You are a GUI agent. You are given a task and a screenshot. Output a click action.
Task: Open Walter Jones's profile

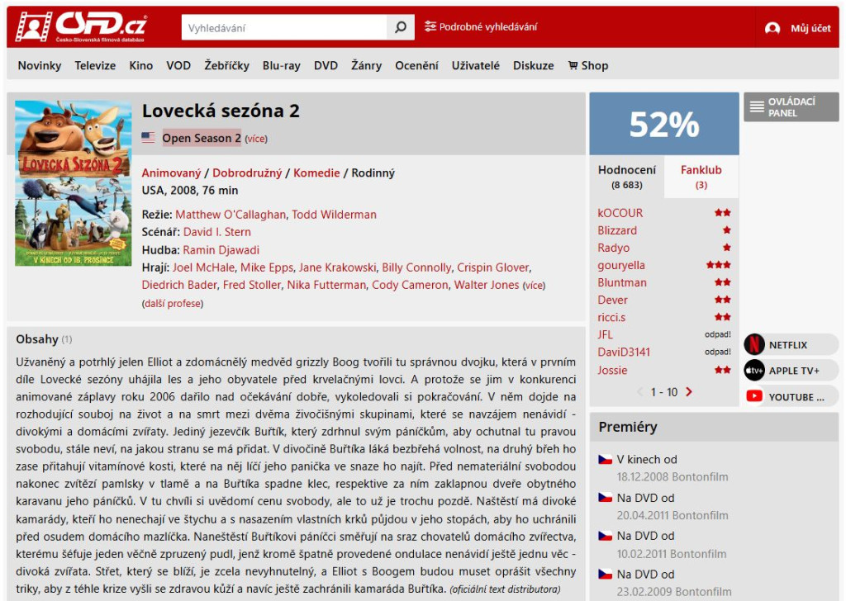click(486, 285)
